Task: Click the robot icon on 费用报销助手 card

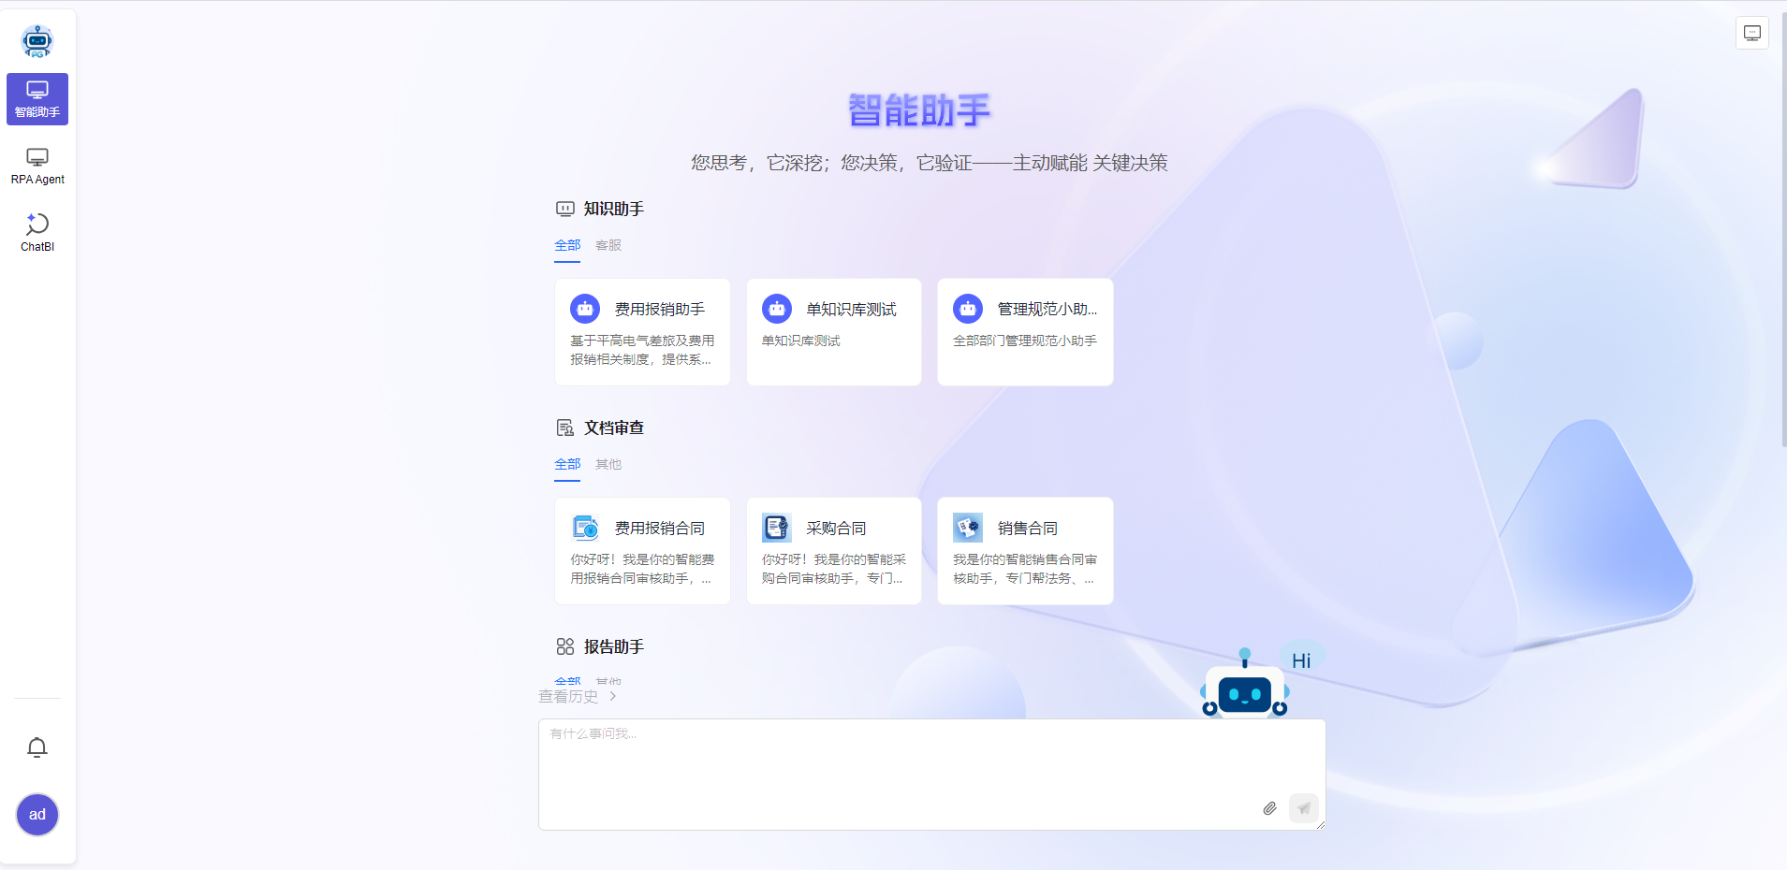Action: pos(585,308)
